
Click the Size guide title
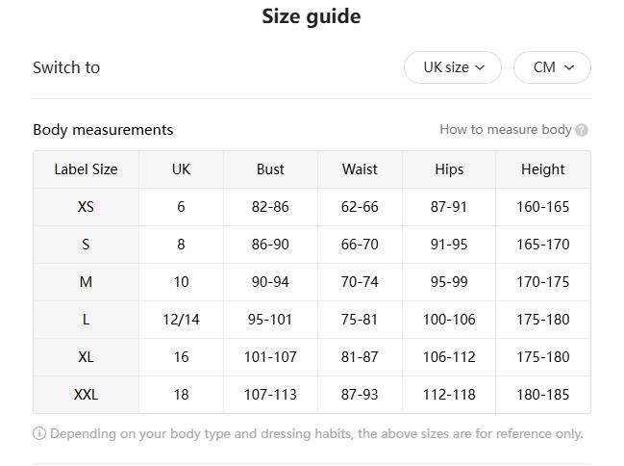click(x=312, y=16)
